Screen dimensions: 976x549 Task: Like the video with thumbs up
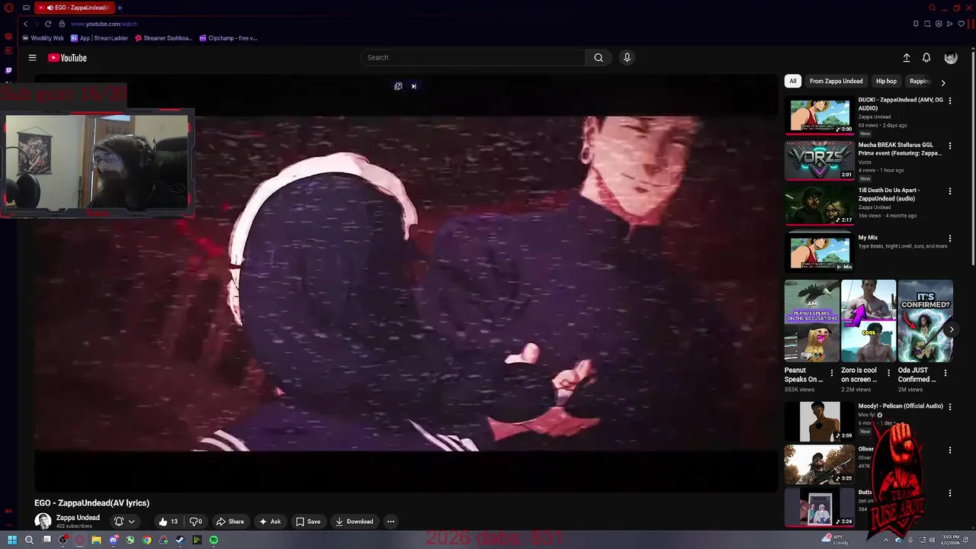pos(168,522)
